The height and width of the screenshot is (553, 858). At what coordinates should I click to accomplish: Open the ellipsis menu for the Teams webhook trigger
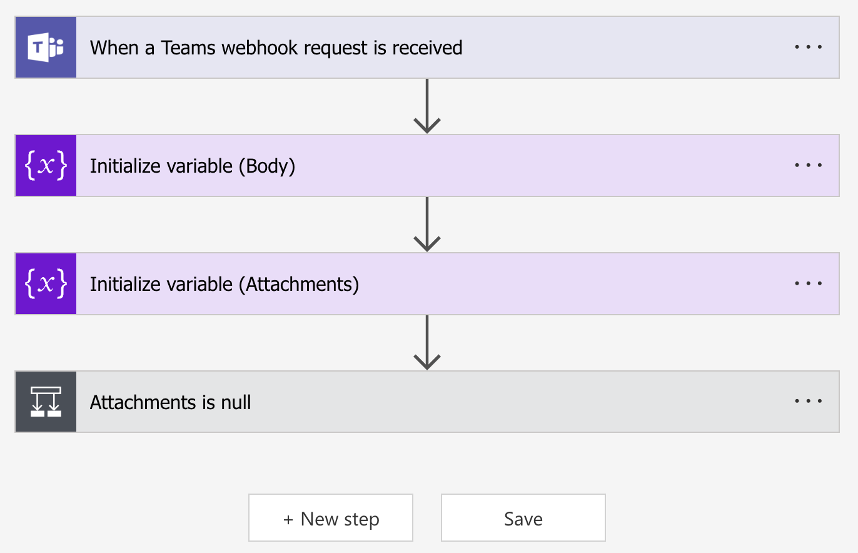pos(808,47)
